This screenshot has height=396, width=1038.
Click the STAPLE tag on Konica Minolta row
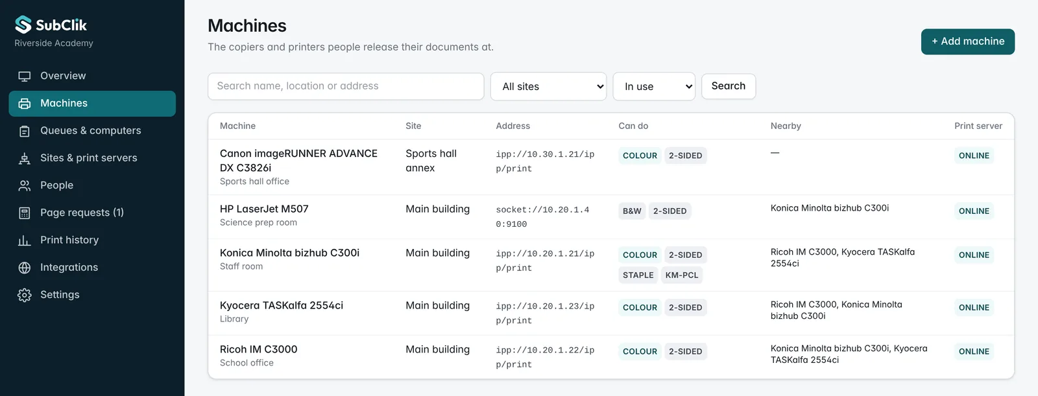[638, 275]
